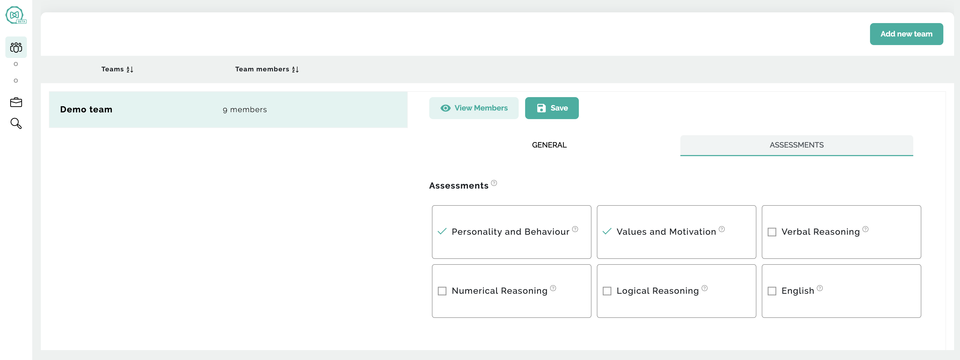Sort by Team members column arrow
This screenshot has width=960, height=360.
pos(295,69)
